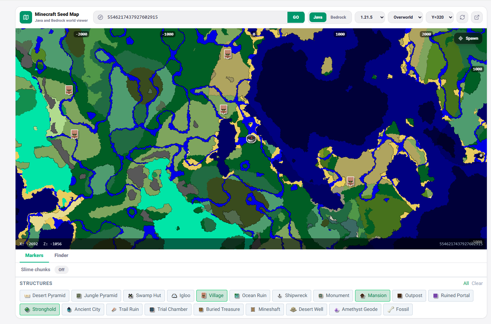Toggle Igloo structure markers

(x=181, y=296)
